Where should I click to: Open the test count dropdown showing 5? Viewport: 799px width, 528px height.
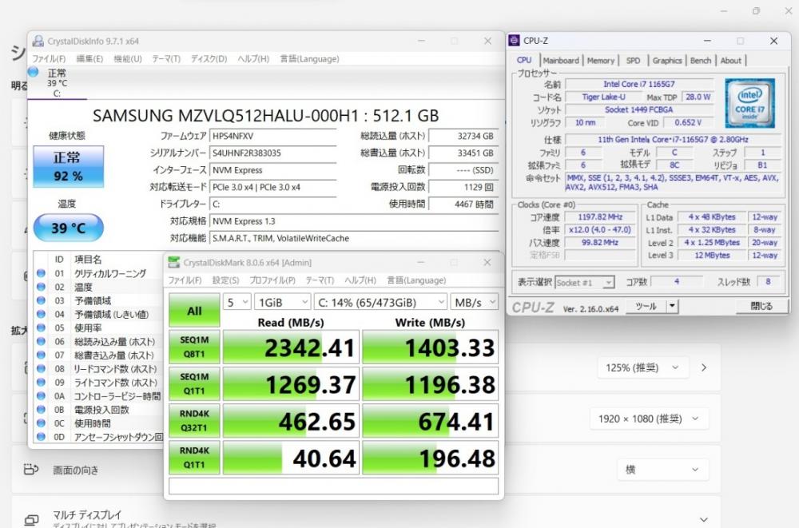[x=236, y=302]
